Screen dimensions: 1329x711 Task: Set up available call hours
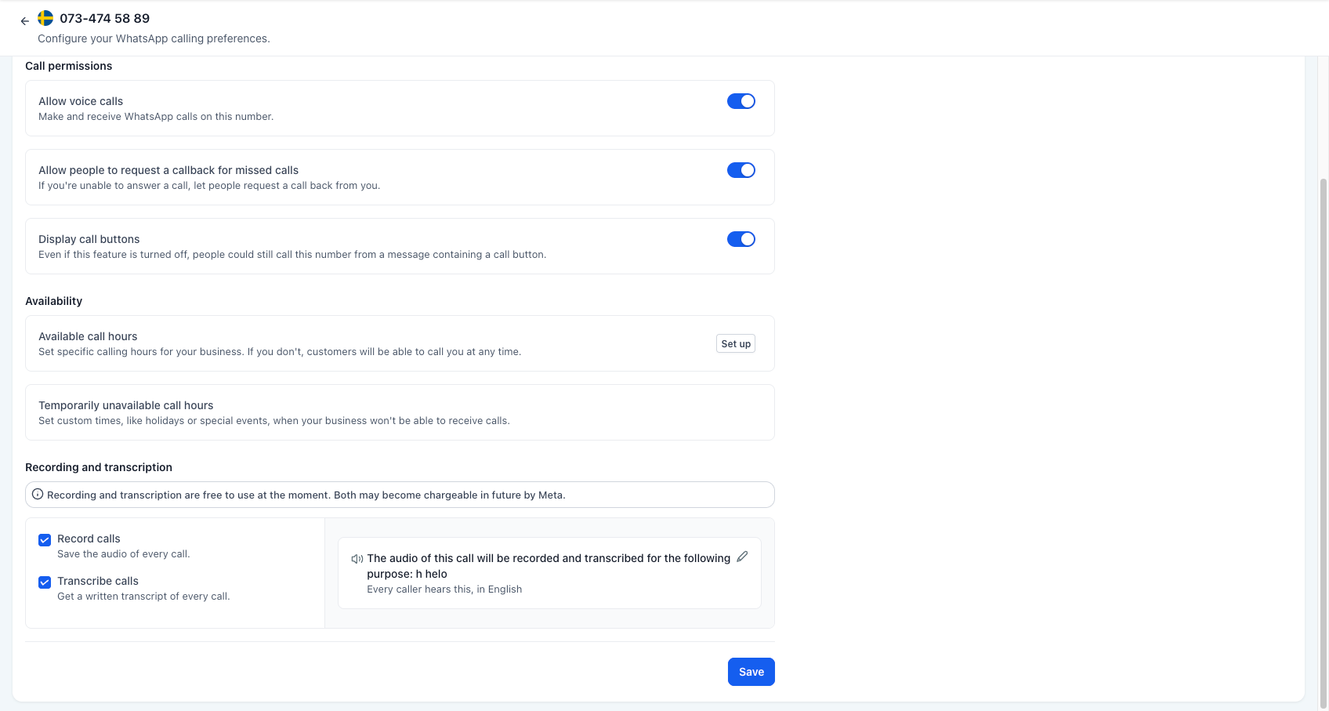736,343
